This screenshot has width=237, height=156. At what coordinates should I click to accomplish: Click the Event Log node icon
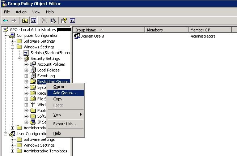point(33,76)
